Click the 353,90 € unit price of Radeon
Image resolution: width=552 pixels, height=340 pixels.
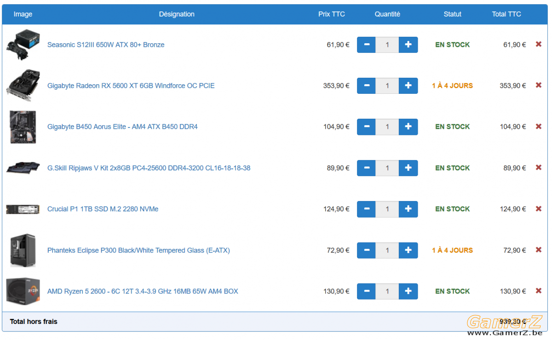[336, 86]
